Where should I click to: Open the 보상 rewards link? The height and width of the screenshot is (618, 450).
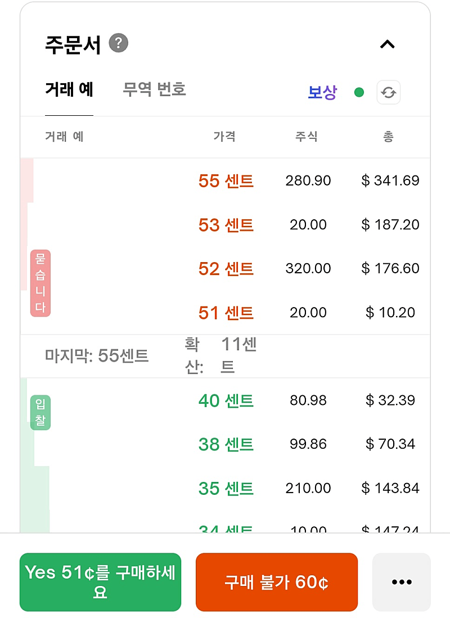coord(322,93)
